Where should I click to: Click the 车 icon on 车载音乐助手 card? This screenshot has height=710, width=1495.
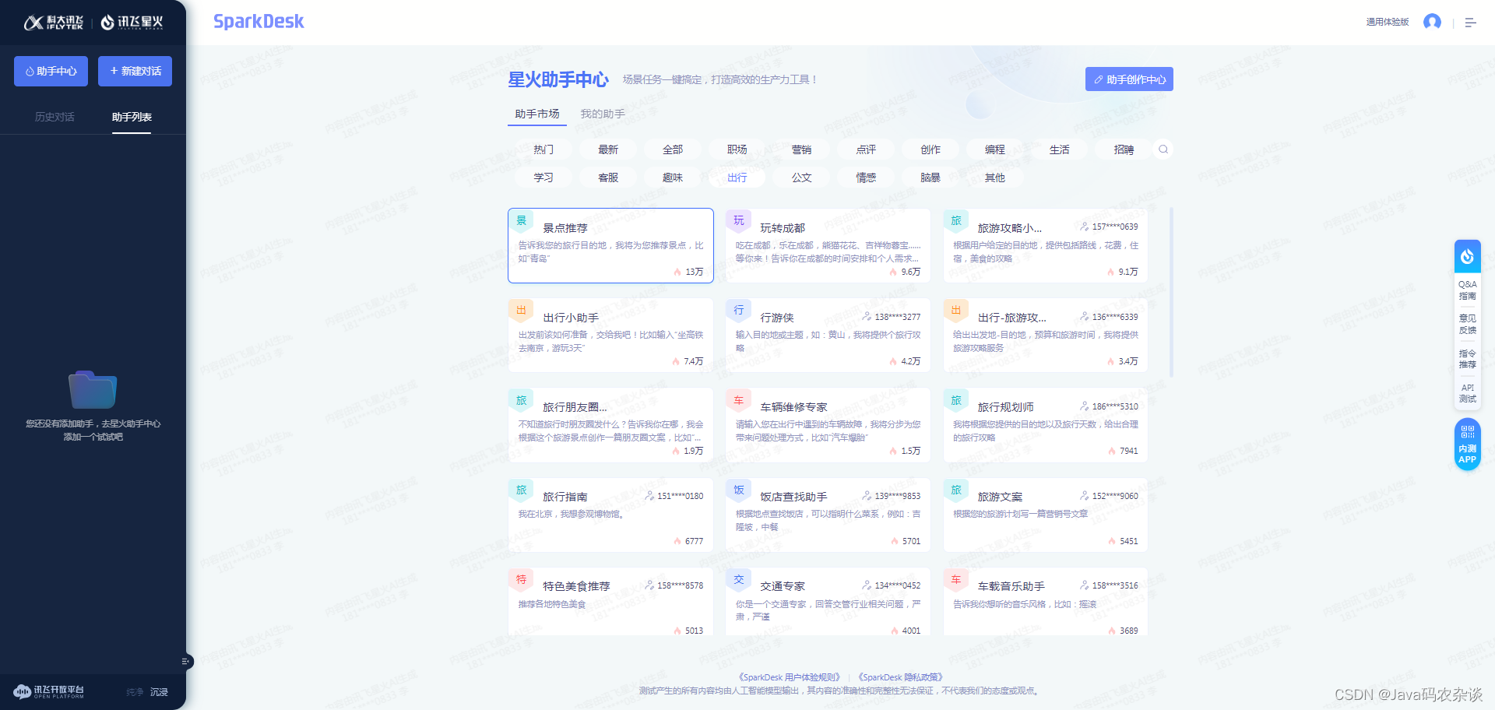956,579
